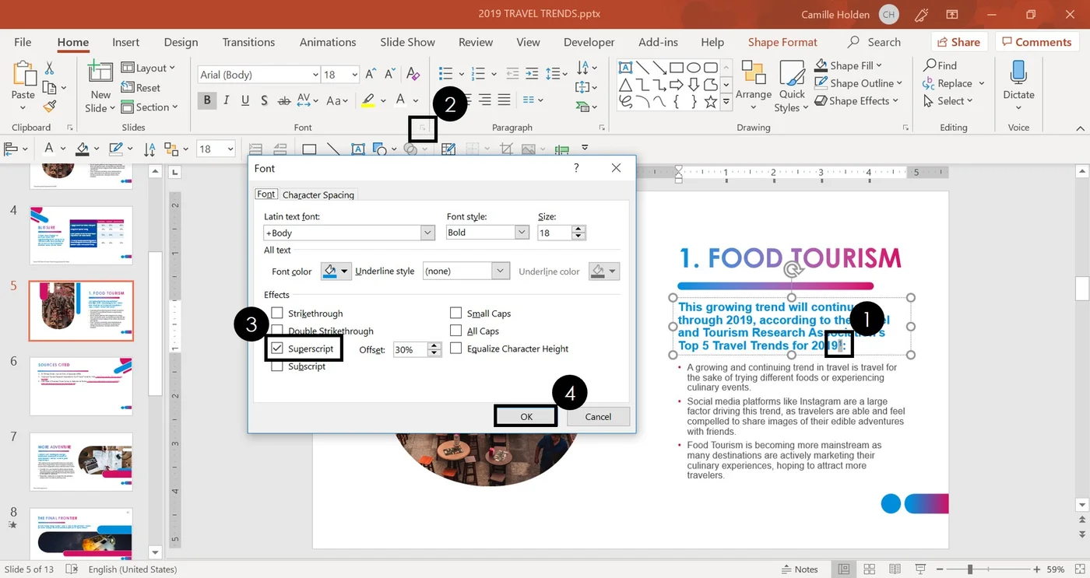This screenshot has width=1090, height=578.
Task: Click Fit slide to window icon
Action: pos(1079,569)
